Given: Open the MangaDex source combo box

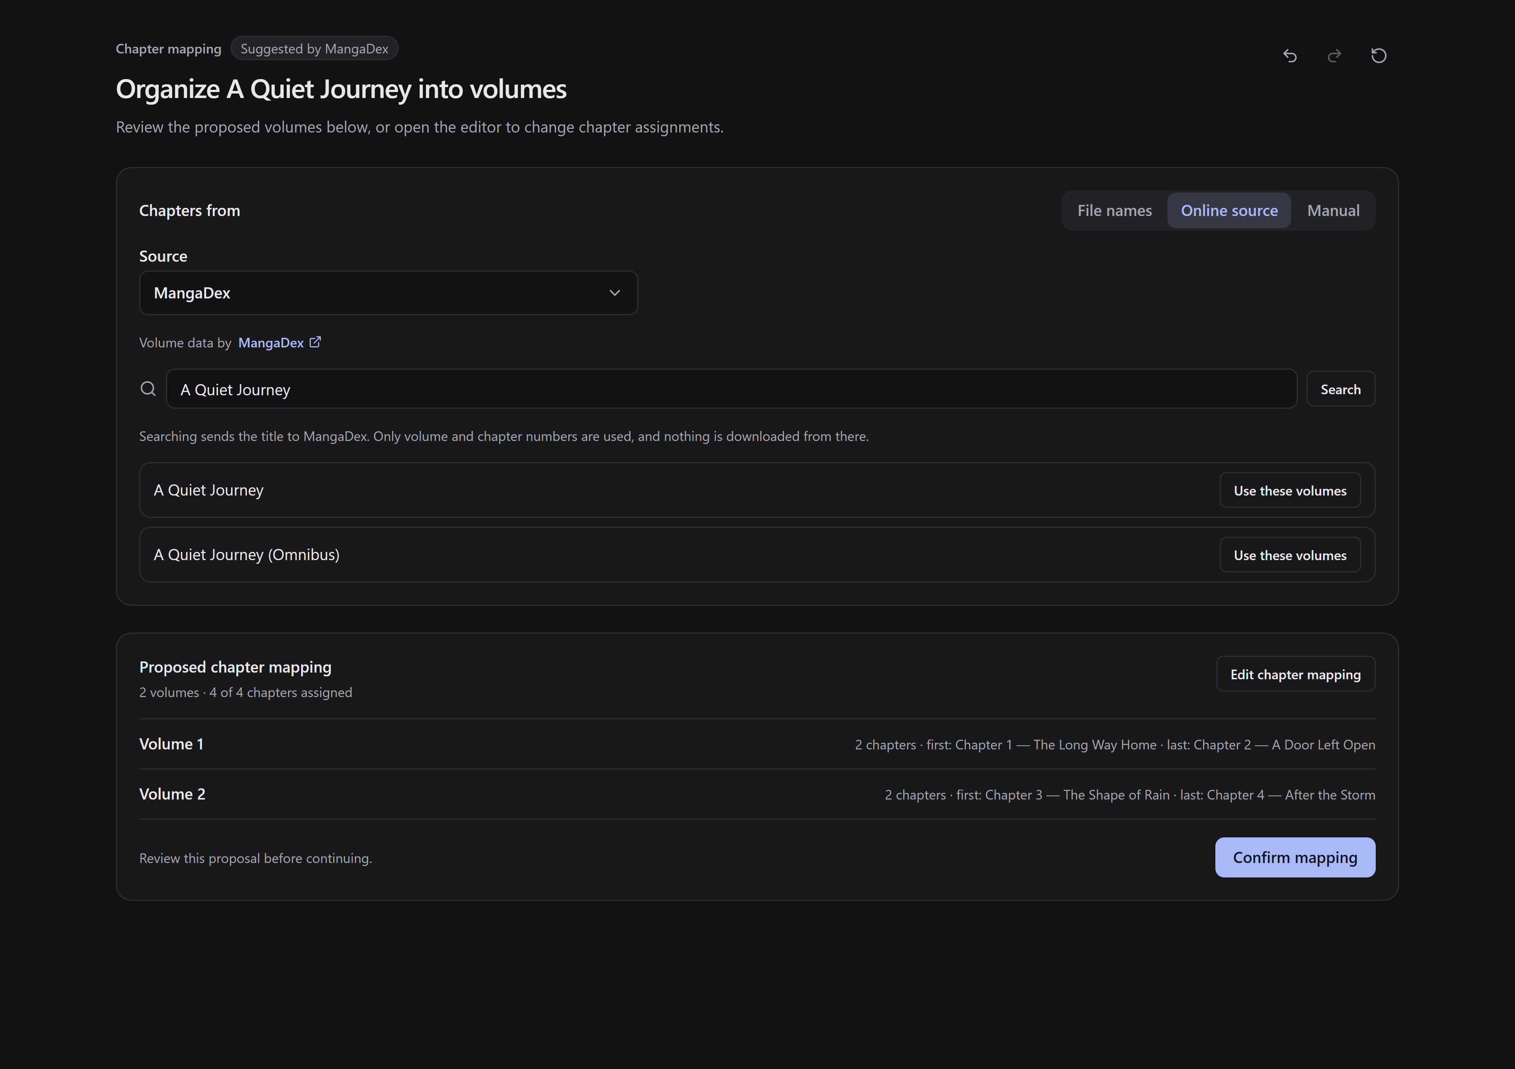Looking at the screenshot, I should point(388,293).
